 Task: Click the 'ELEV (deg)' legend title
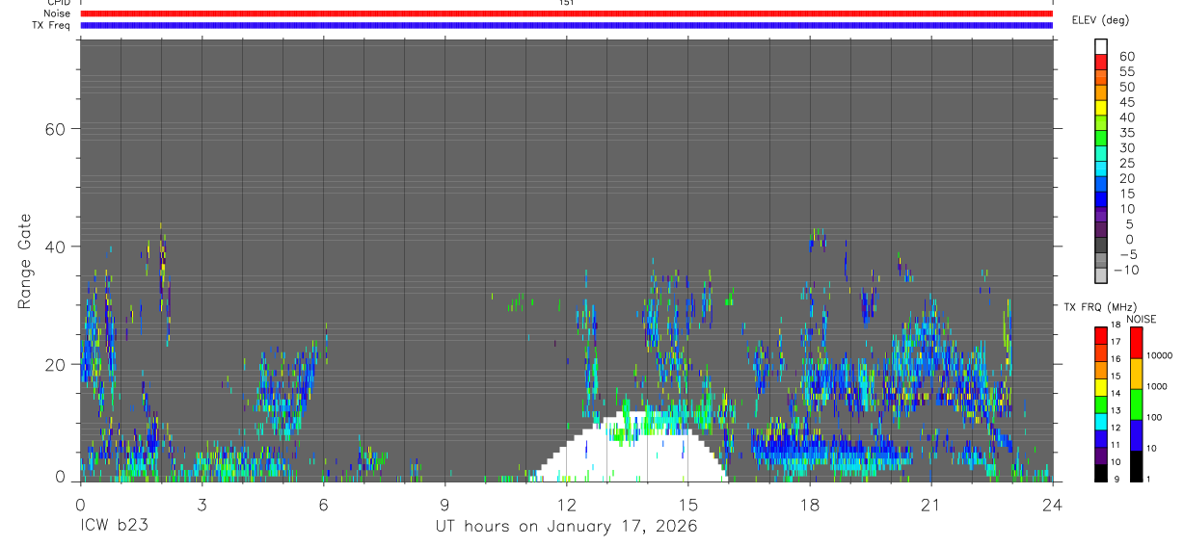tap(1100, 19)
